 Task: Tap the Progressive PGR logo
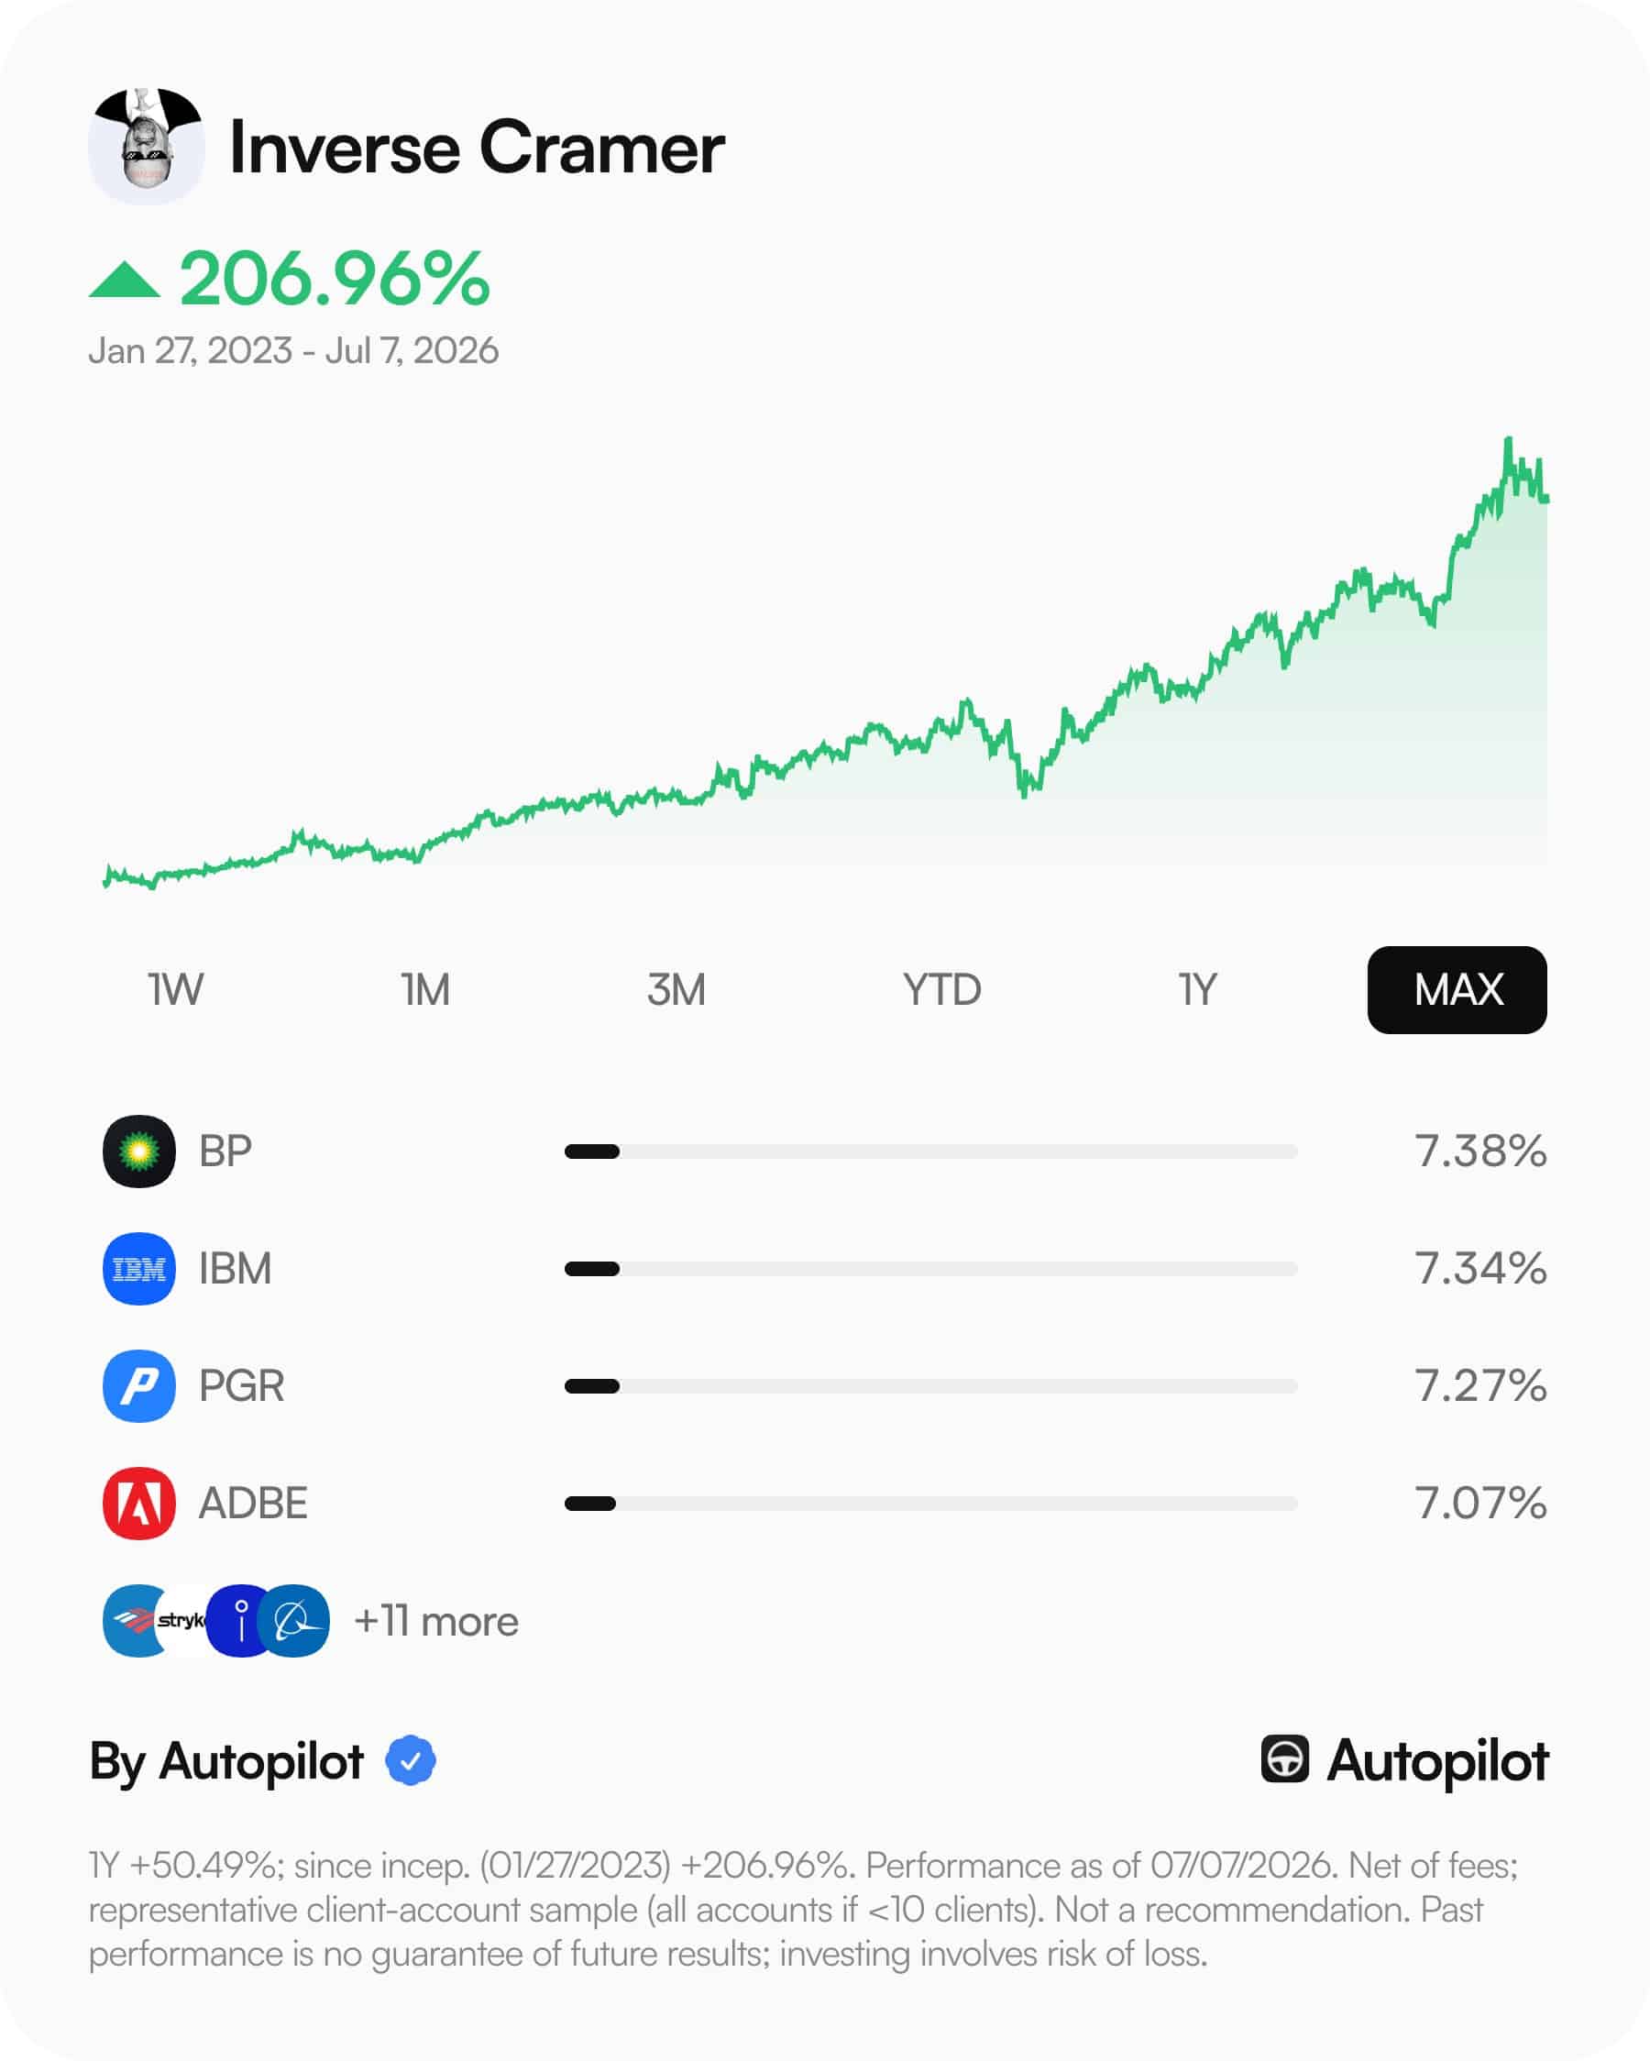click(x=138, y=1386)
